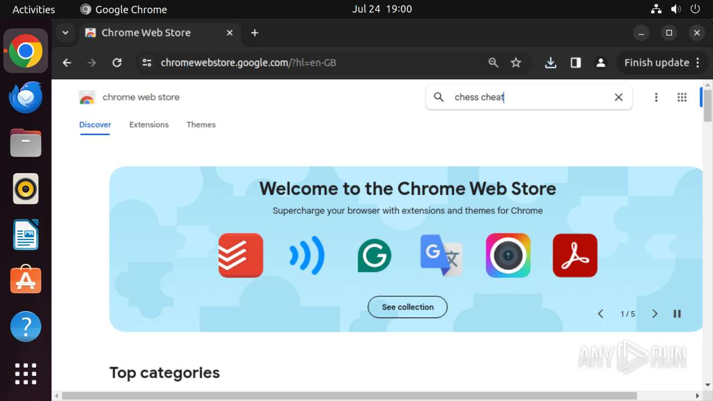Show next carousel slide
This screenshot has width=713, height=401.
click(655, 314)
